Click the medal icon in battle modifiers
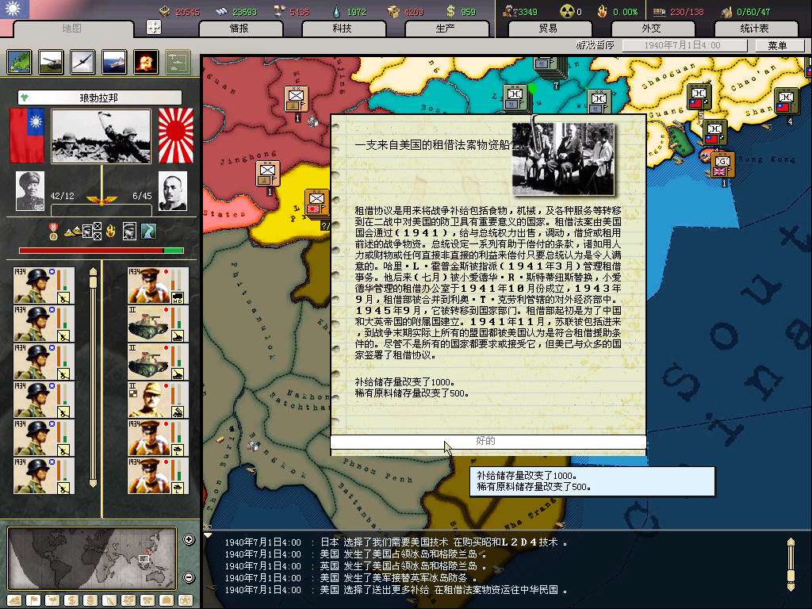 point(53,231)
